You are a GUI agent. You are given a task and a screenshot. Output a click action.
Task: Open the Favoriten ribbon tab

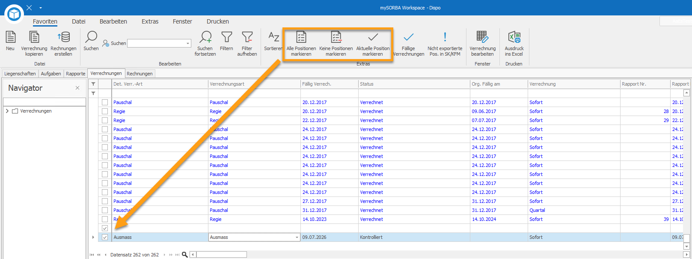point(45,21)
